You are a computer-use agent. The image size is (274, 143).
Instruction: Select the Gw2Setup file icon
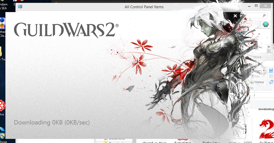coord(267,129)
